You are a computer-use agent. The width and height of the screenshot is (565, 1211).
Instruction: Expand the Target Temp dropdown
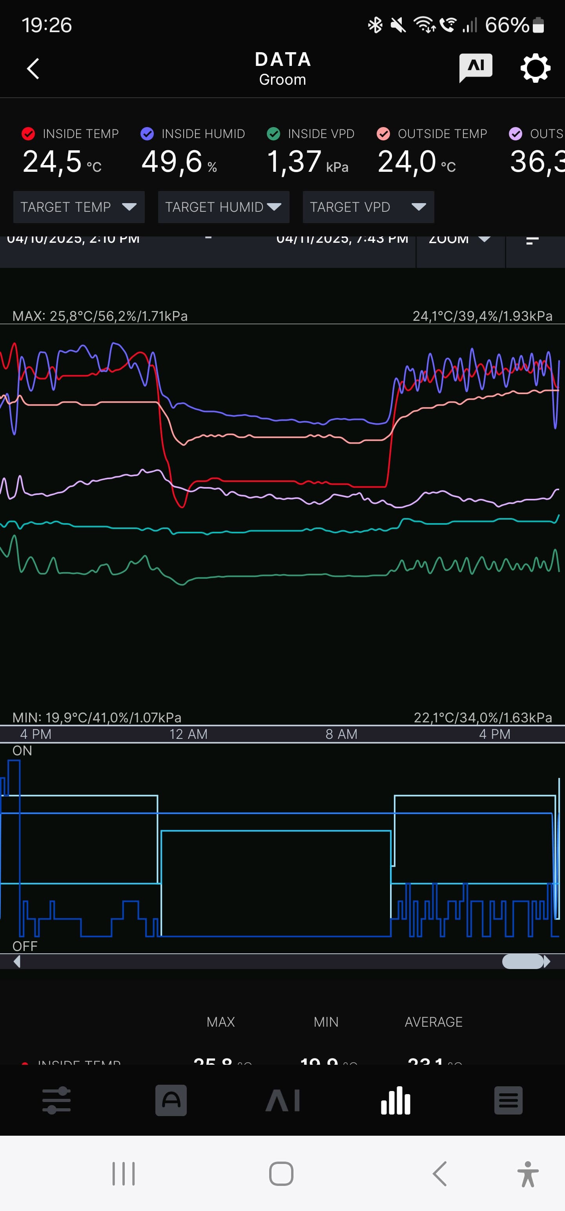[78, 207]
